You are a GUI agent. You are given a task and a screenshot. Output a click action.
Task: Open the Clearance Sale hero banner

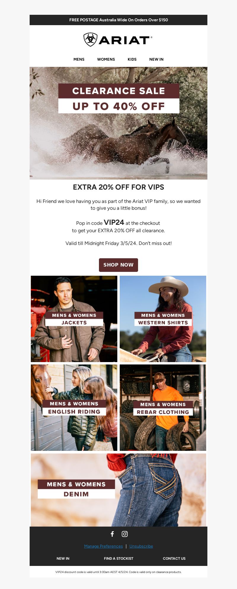tap(118, 123)
